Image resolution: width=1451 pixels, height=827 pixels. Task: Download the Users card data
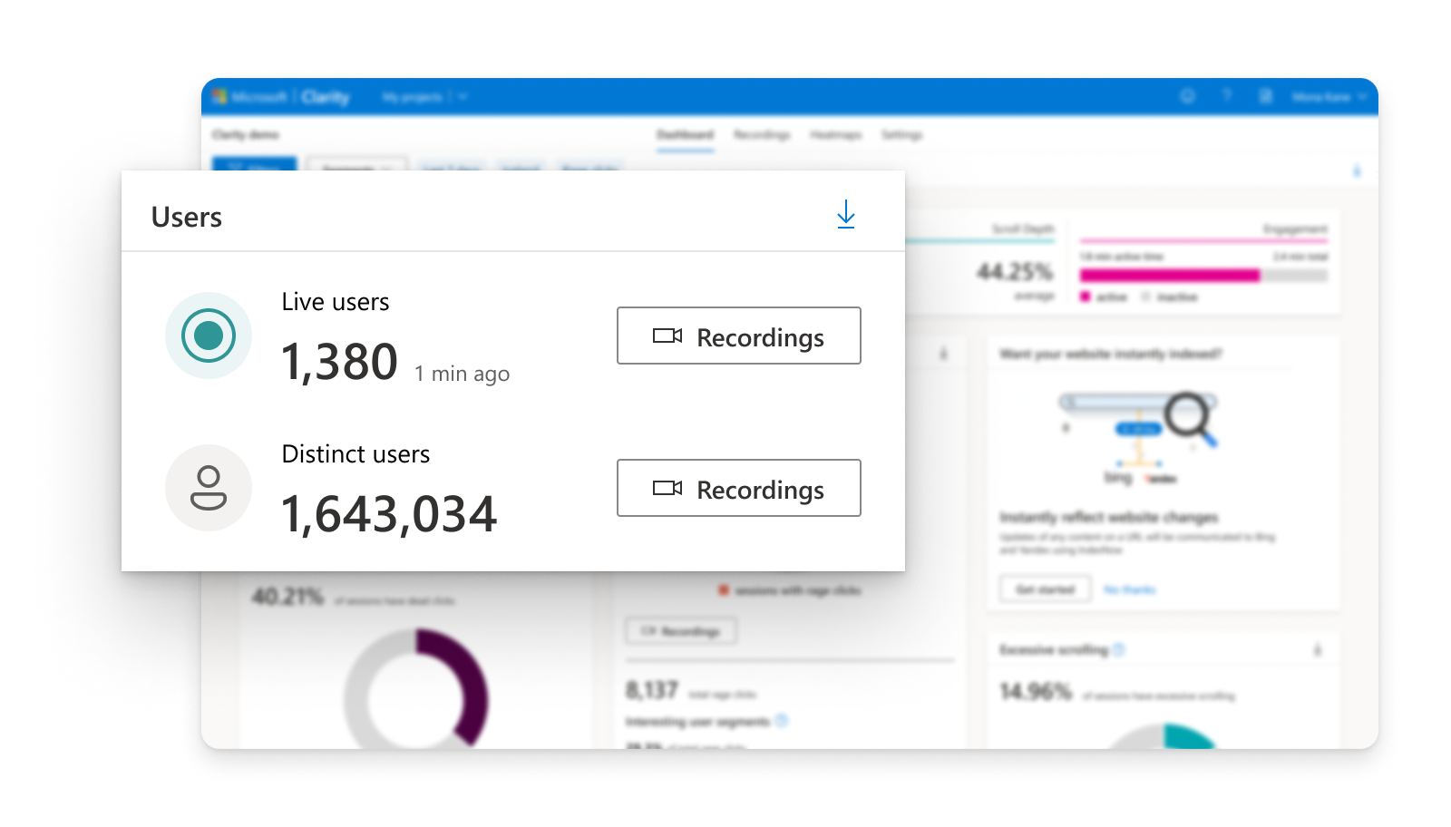[845, 215]
